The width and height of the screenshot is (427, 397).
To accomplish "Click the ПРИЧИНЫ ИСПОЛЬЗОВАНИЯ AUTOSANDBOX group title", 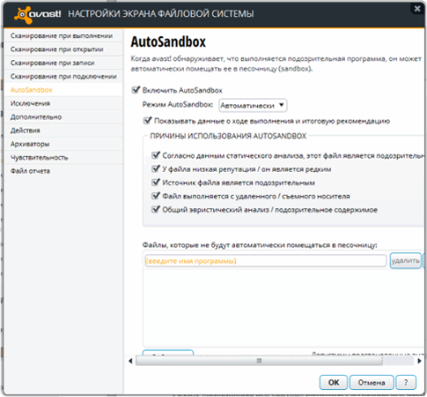I will (228, 136).
